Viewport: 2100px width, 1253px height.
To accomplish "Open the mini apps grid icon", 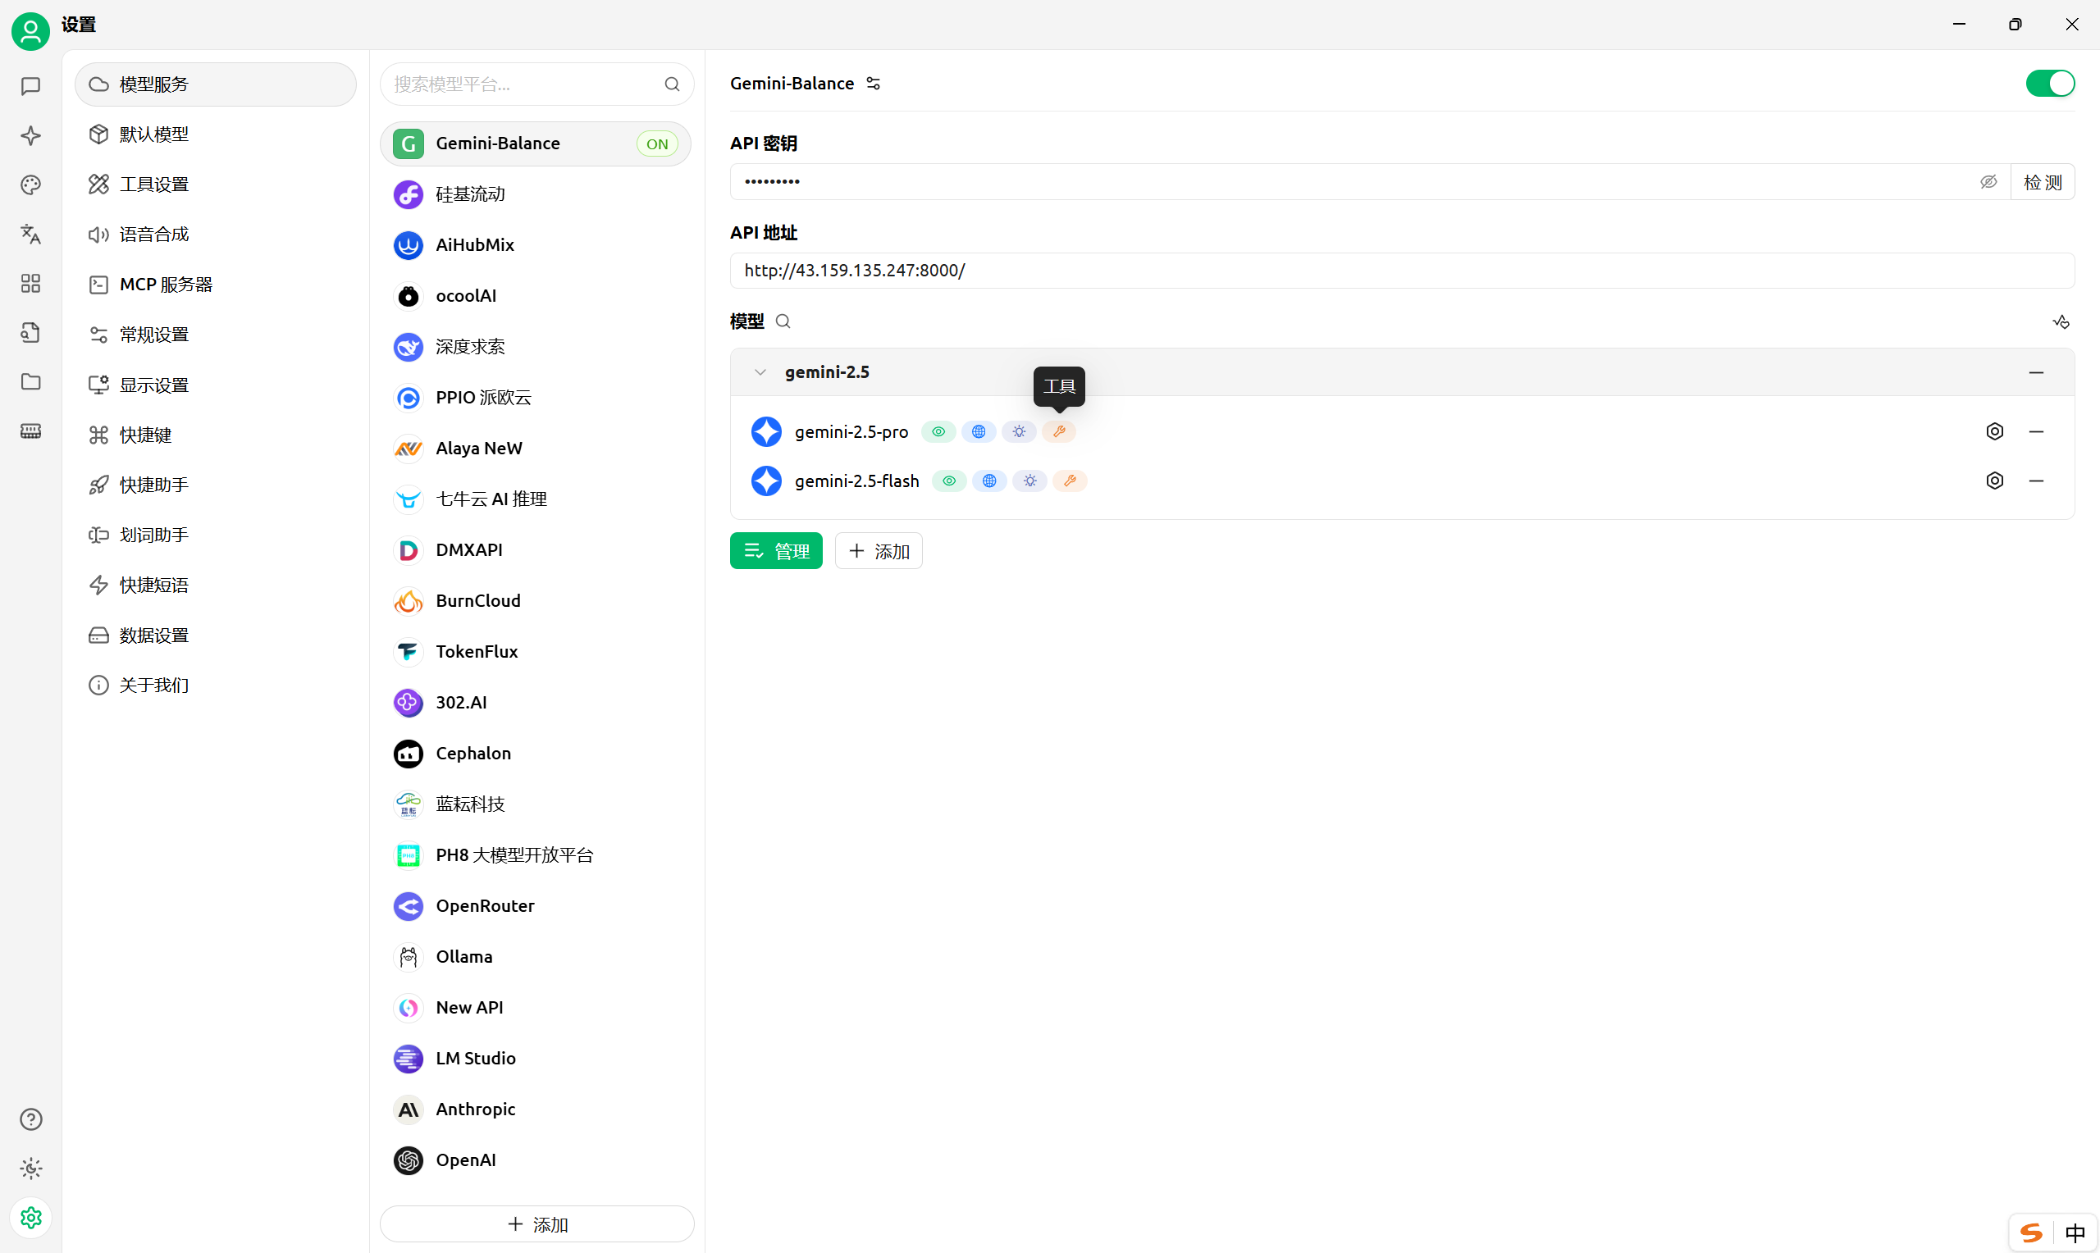I will click(30, 283).
